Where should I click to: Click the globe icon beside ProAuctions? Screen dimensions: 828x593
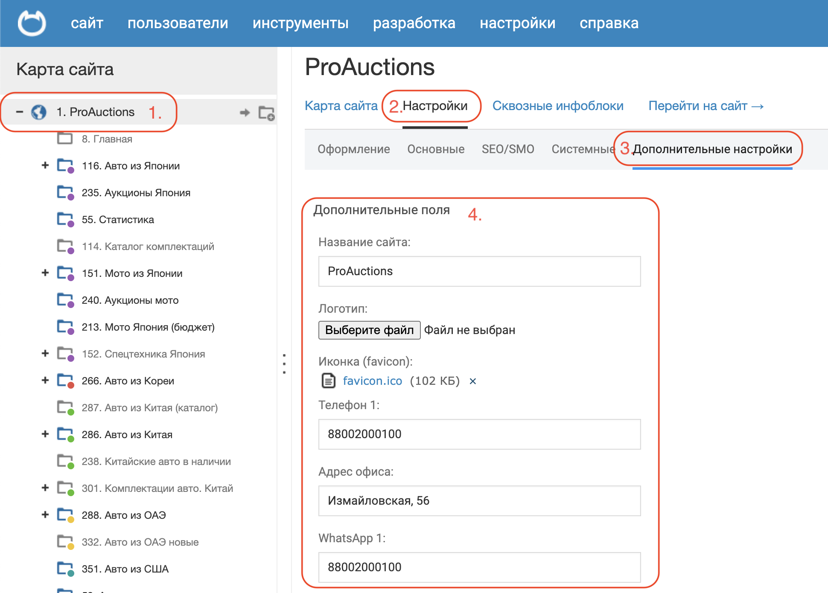pyautogui.click(x=39, y=112)
